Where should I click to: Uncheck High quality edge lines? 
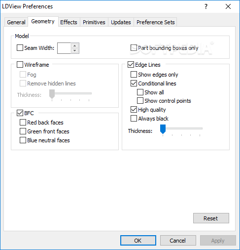click(134, 110)
